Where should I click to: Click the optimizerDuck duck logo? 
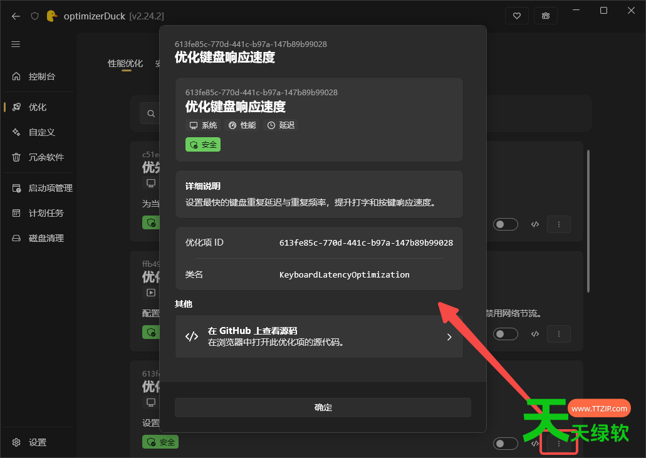[51, 16]
